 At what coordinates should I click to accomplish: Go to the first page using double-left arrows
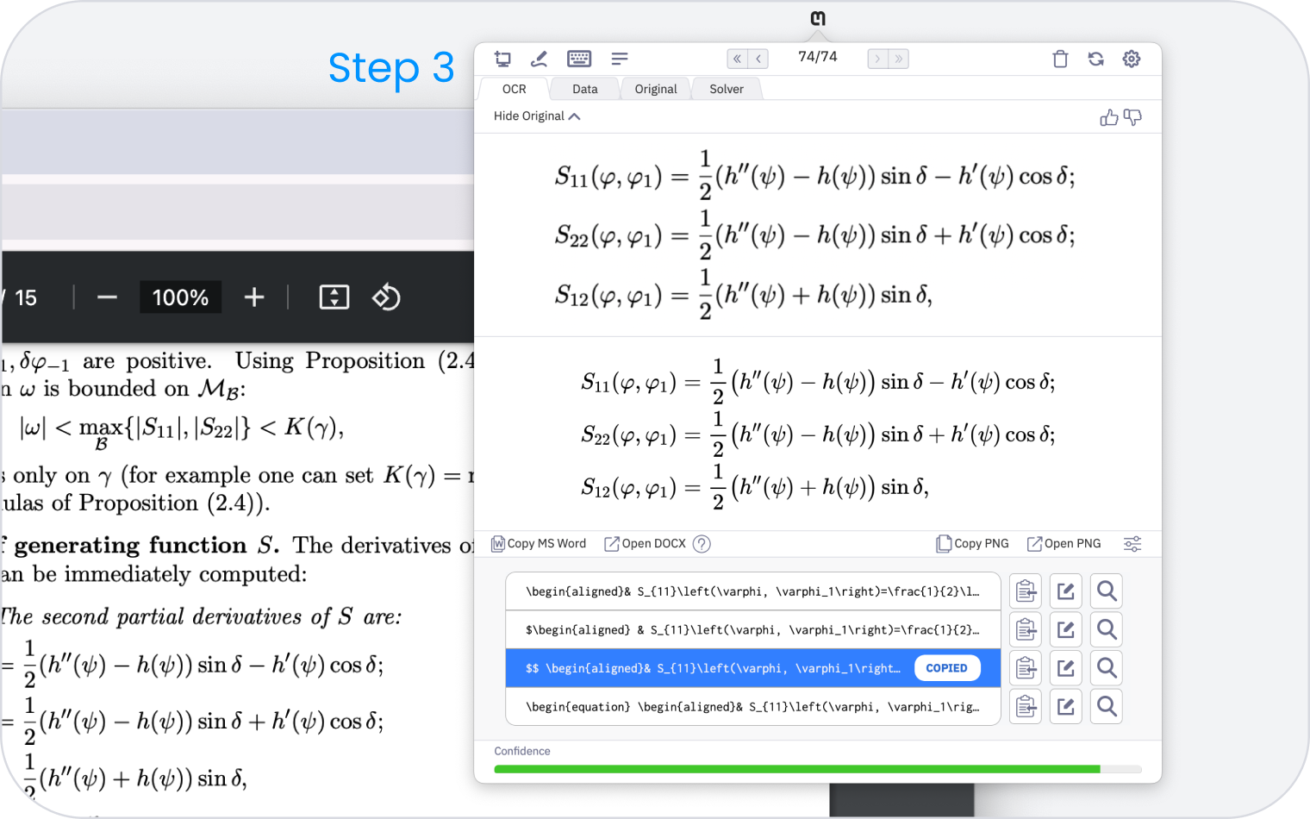coord(737,58)
